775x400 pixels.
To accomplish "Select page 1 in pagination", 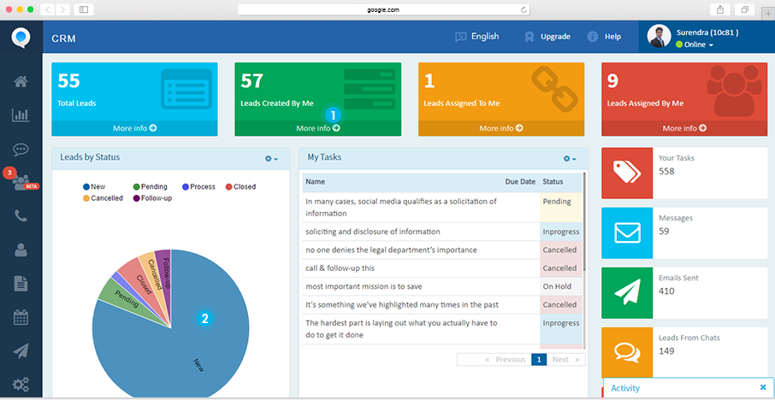I will pos(539,360).
